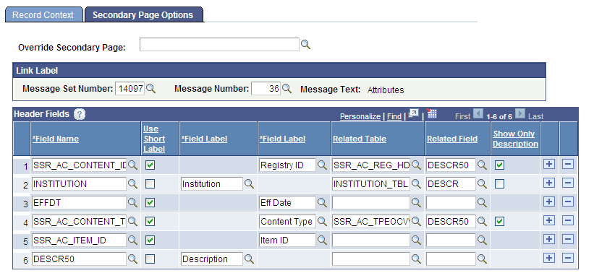
Task: Open lookup for Override Secondary Page
Action: coord(305,45)
